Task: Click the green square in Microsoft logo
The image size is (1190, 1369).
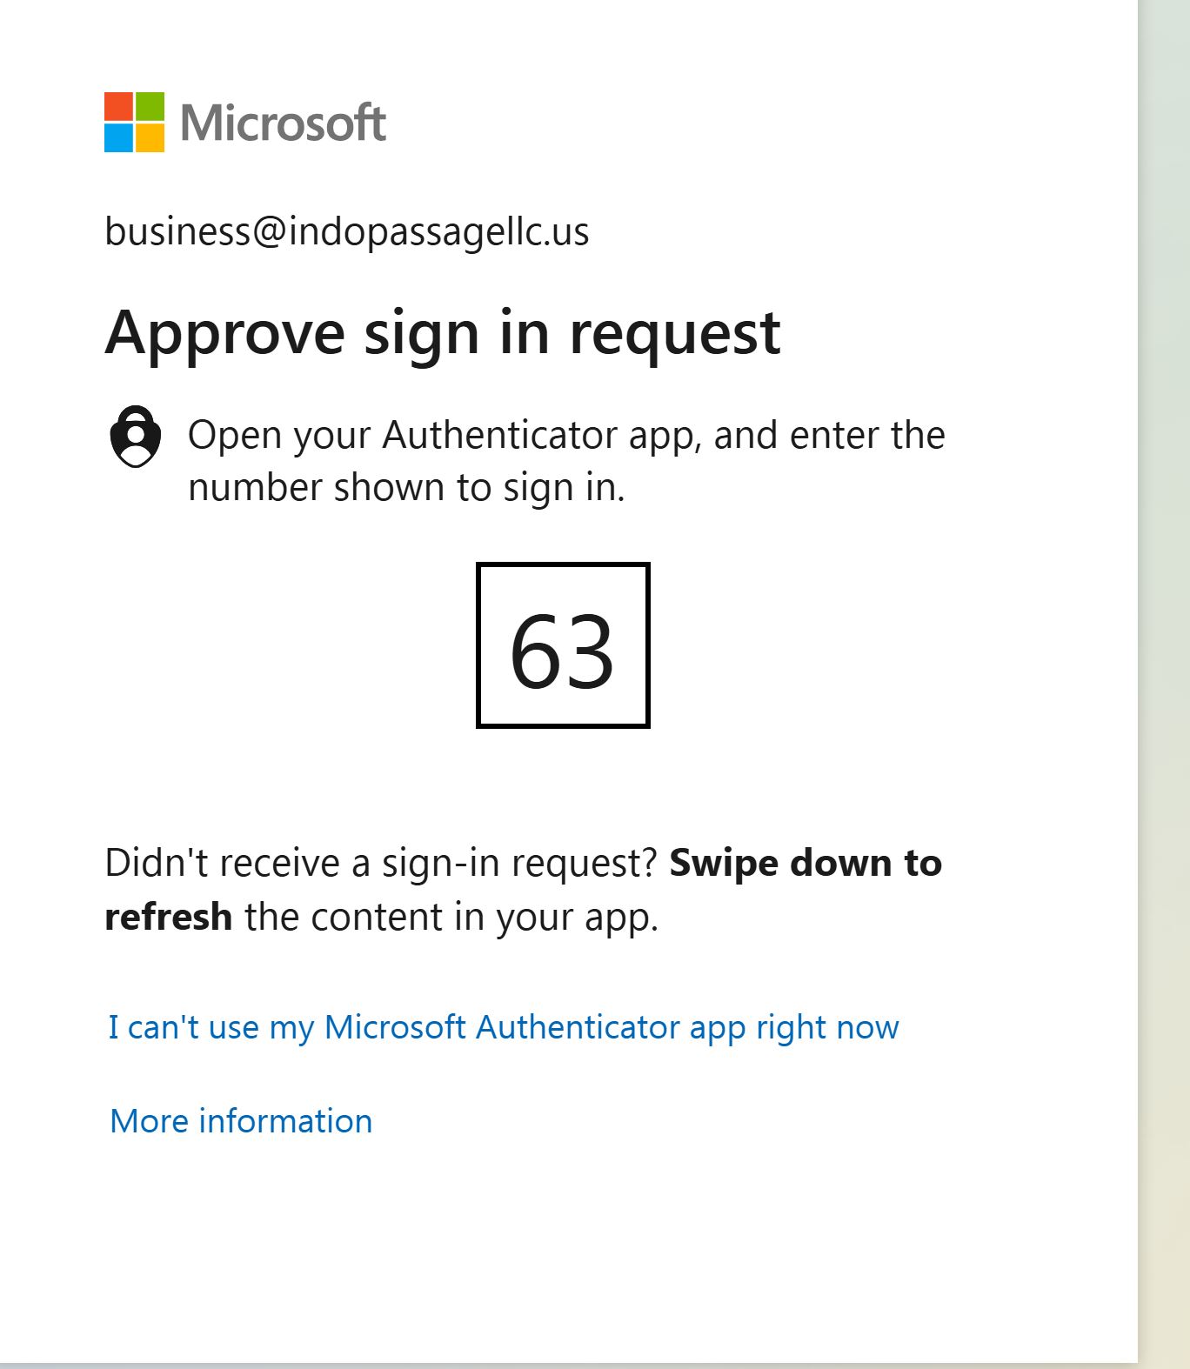Action: pyautogui.click(x=149, y=107)
